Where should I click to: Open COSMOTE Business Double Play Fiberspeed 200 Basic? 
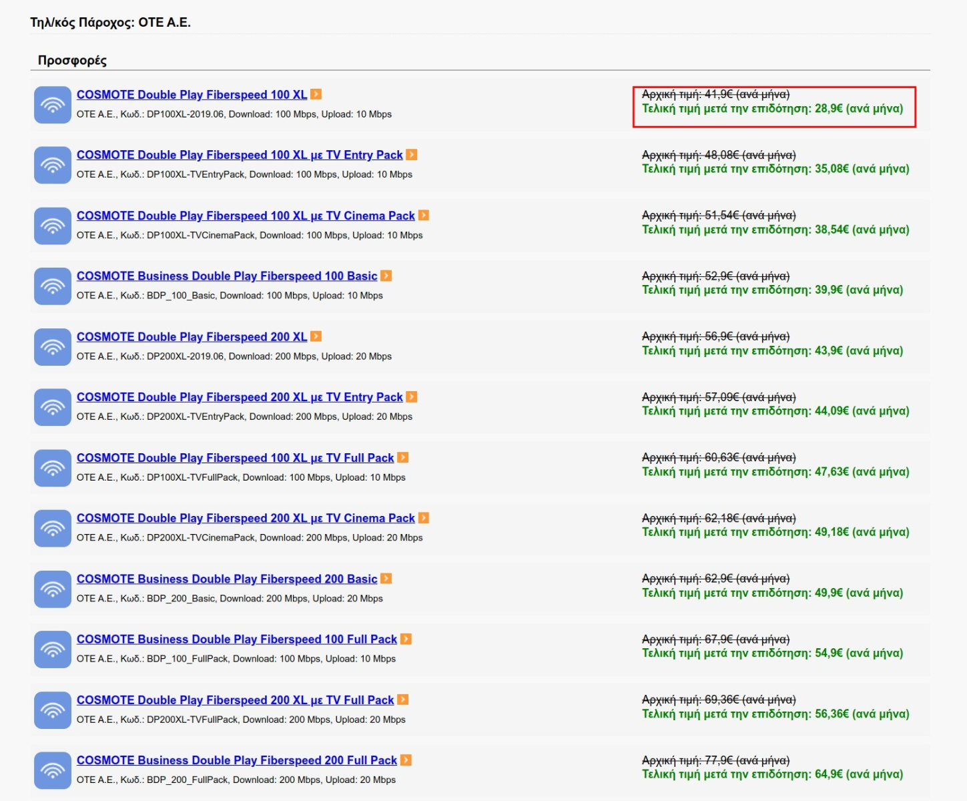click(x=227, y=579)
